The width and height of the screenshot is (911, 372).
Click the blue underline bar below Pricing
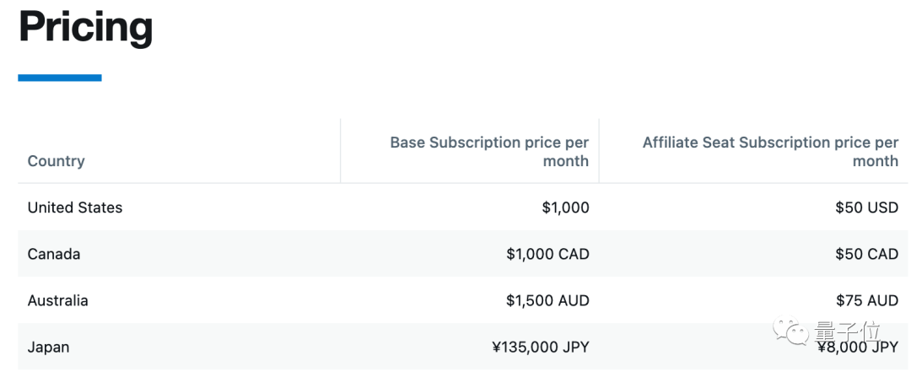click(59, 78)
